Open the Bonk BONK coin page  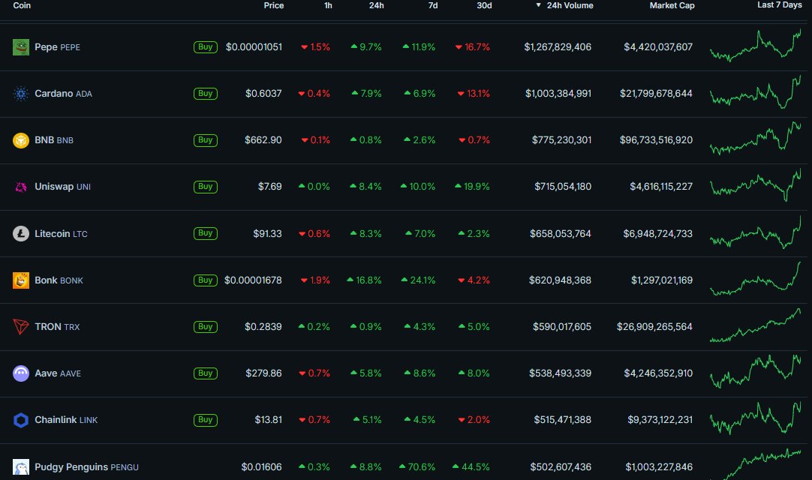59,280
